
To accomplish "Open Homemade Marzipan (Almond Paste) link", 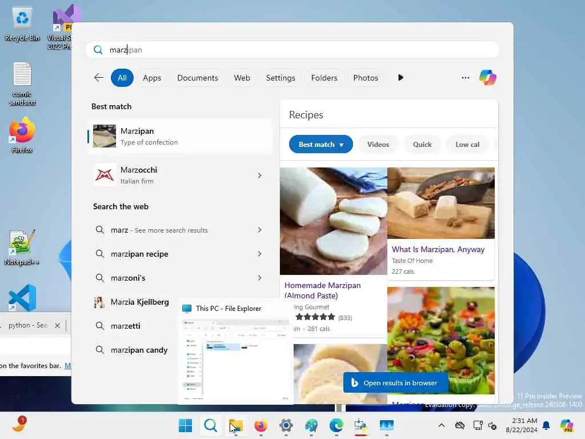I will click(322, 290).
